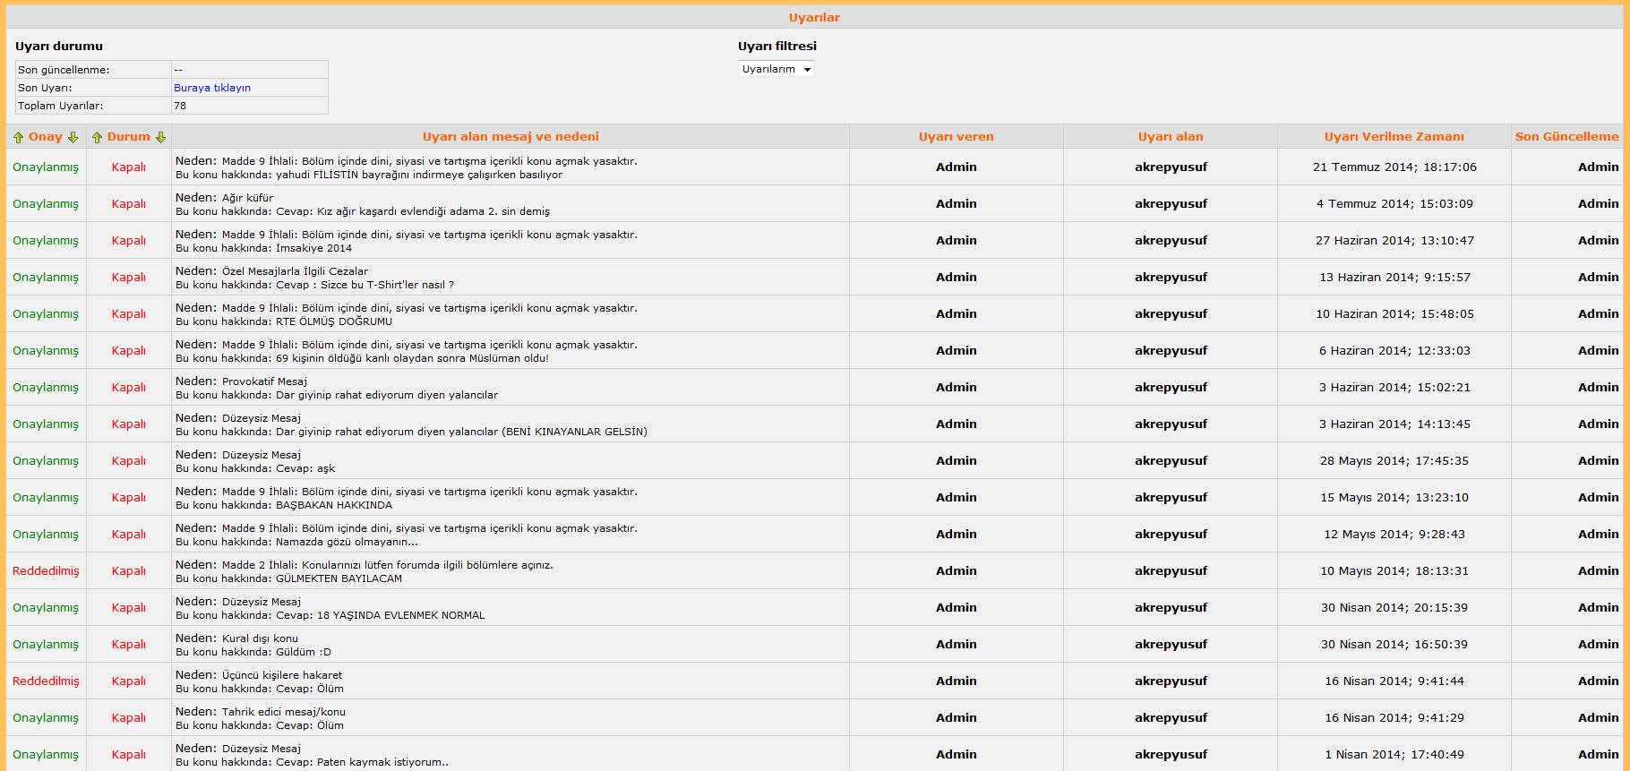Click Admin giver in 4 Temmuz 2014 row
1630x771 pixels.
pos(957,204)
